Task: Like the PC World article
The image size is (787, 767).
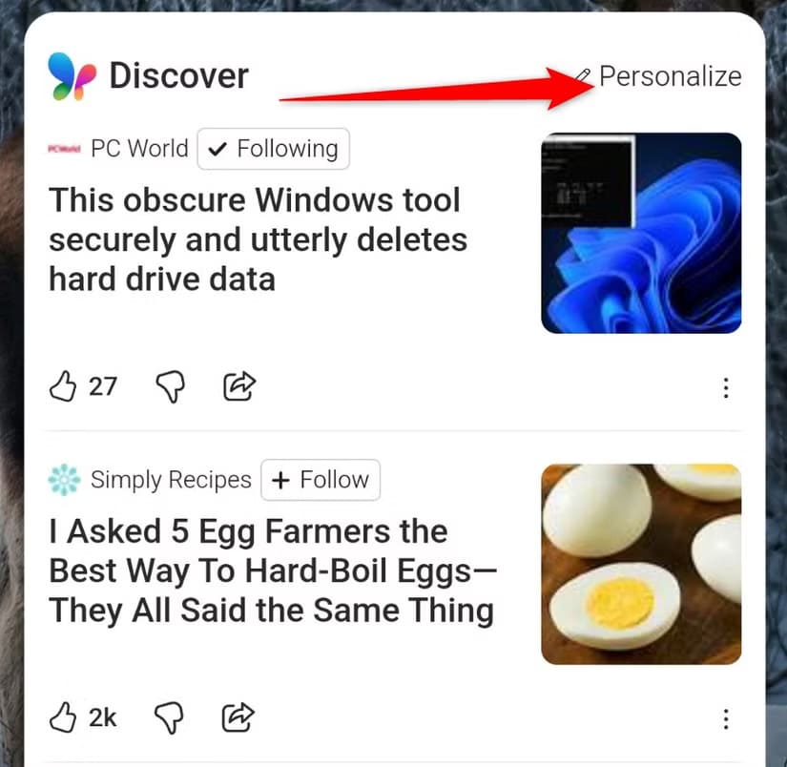Action: point(62,386)
